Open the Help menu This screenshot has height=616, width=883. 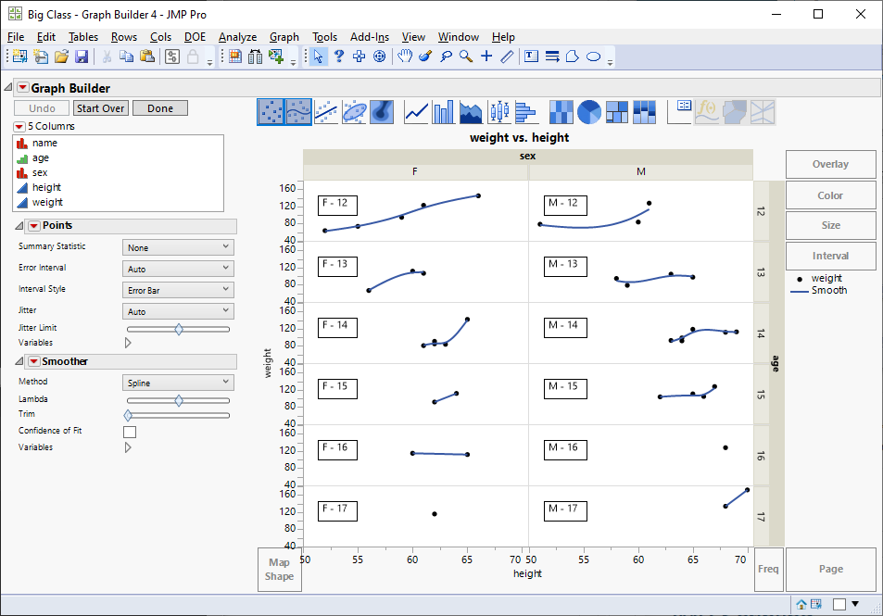click(x=503, y=37)
